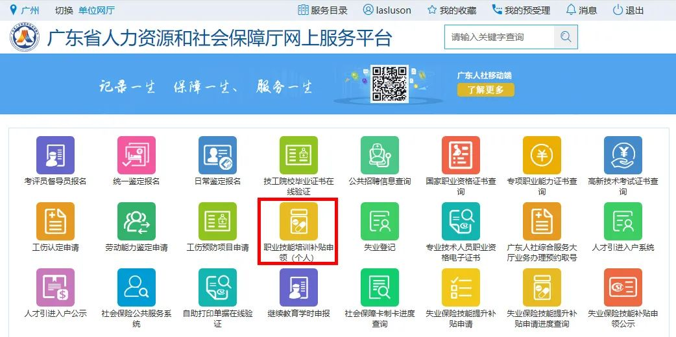
Task: Focus the keyword search input field
Action: click(x=500, y=37)
